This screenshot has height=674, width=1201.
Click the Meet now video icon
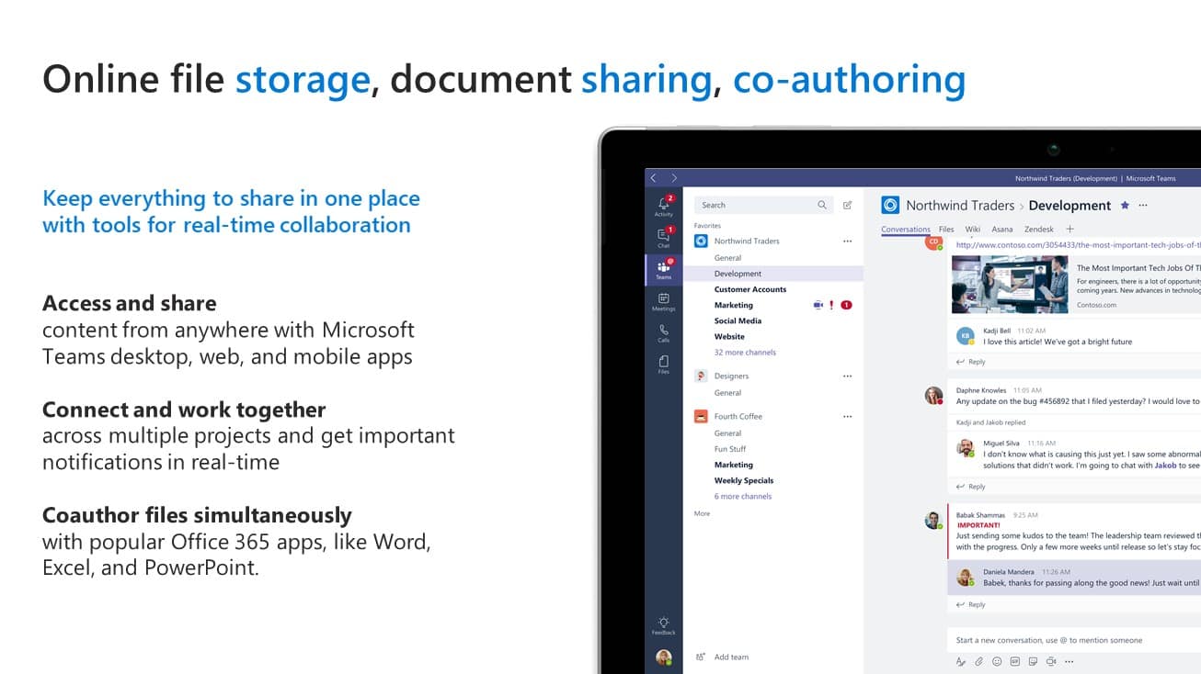click(1050, 661)
